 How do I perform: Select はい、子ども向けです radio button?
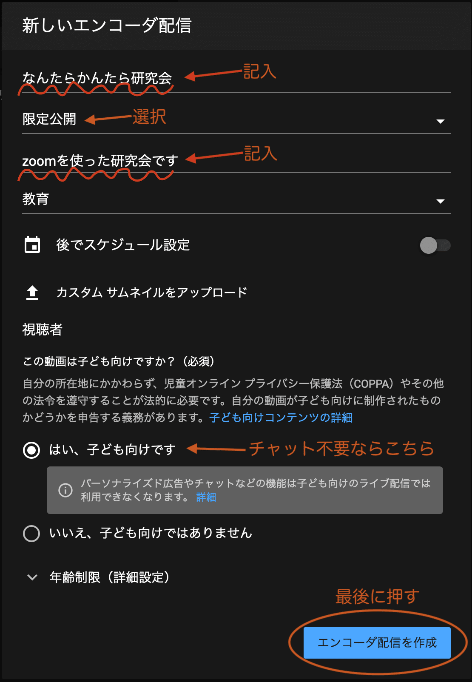click(x=31, y=449)
